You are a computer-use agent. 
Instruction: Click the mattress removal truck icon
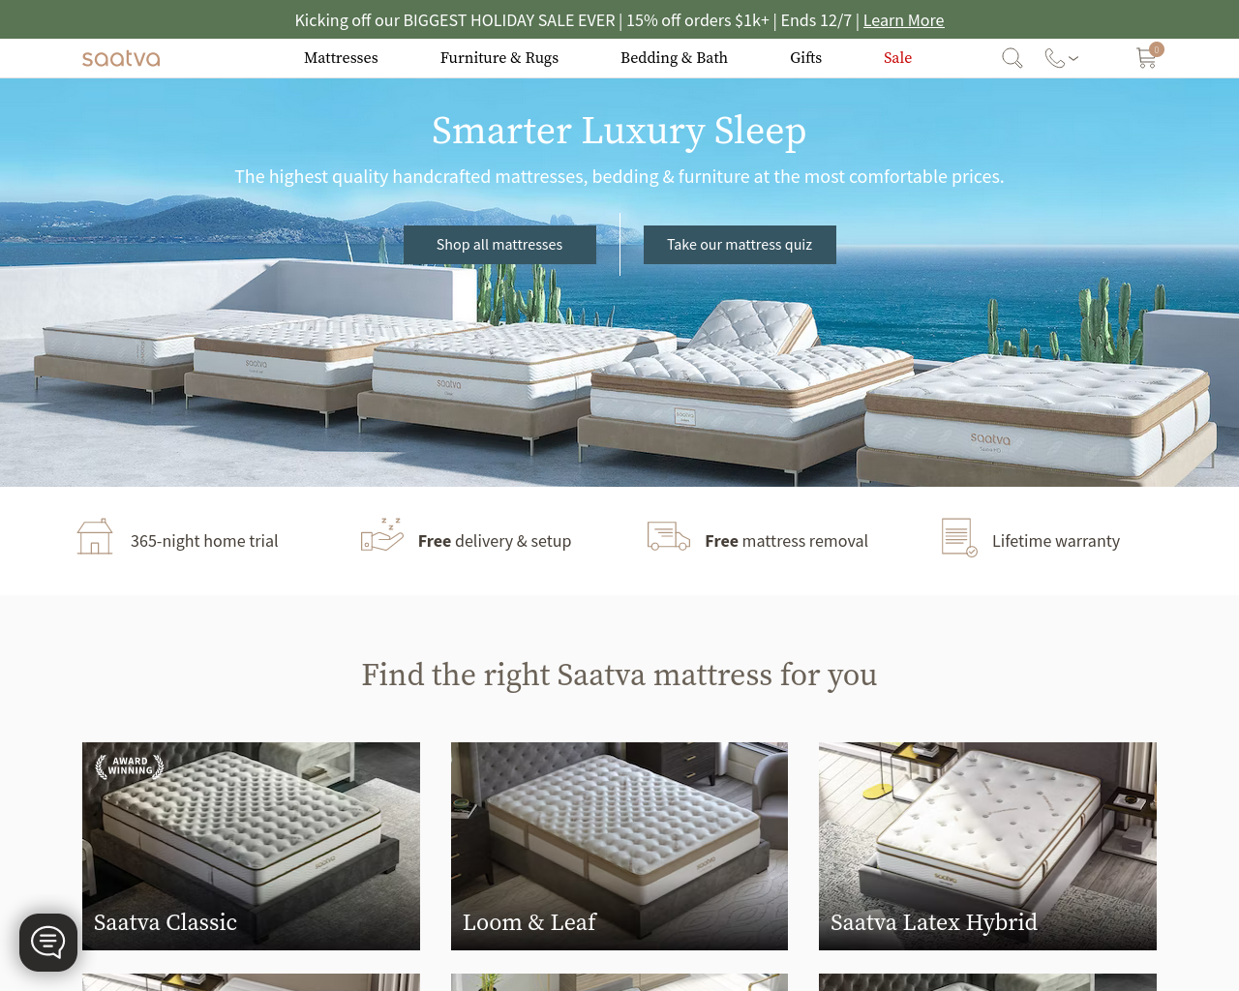(669, 536)
